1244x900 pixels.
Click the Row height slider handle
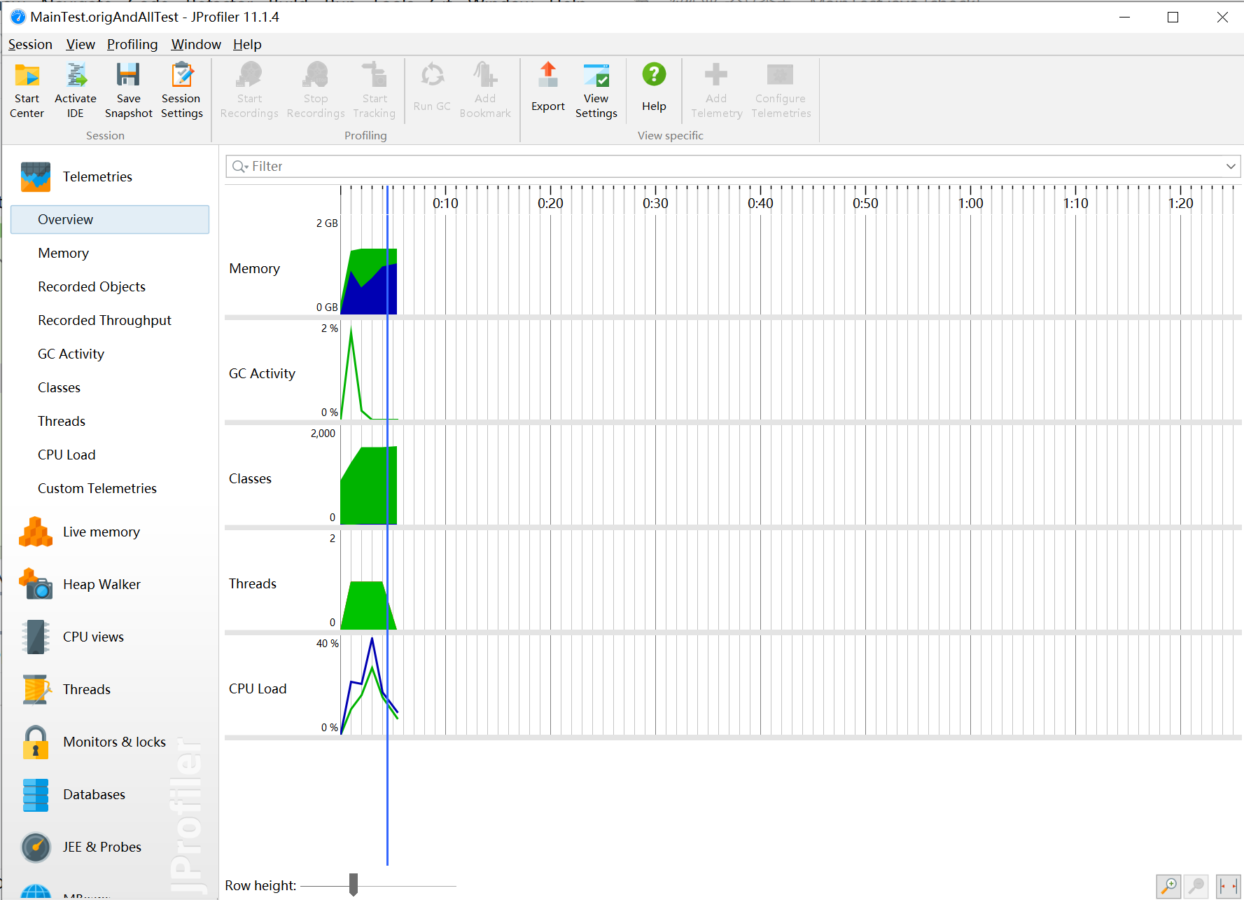pyautogui.click(x=354, y=885)
